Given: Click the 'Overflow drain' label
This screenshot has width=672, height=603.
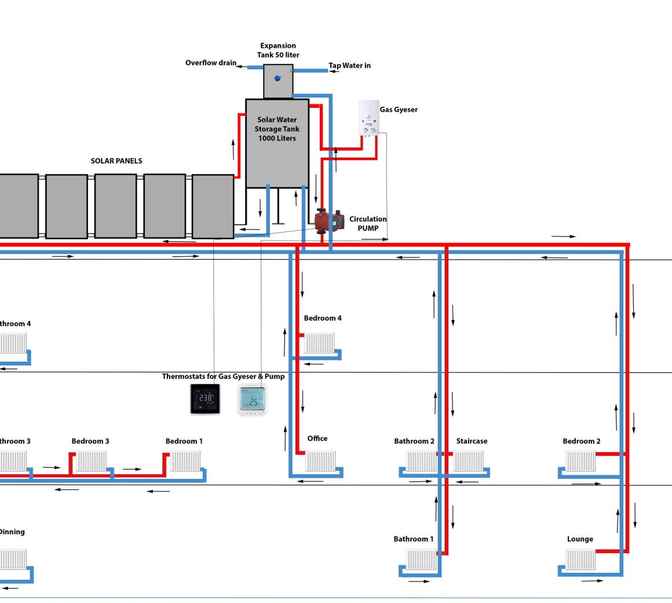Looking at the screenshot, I should pyautogui.click(x=211, y=63).
